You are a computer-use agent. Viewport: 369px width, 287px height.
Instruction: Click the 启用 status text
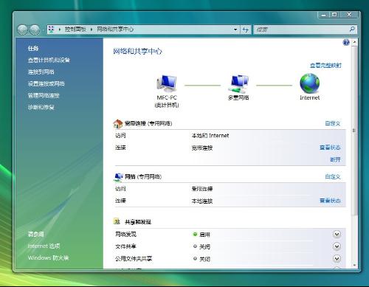click(x=204, y=235)
